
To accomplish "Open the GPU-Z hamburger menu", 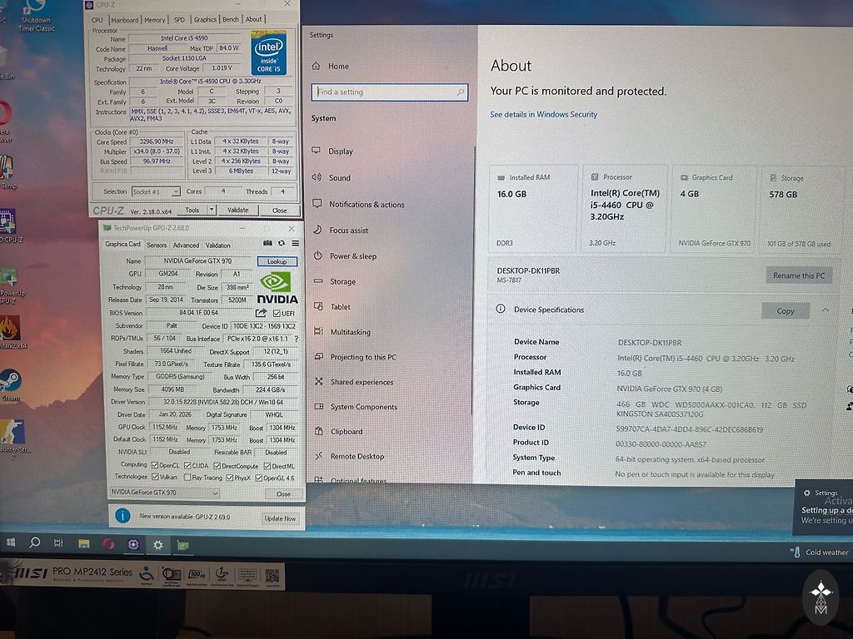I will pos(293,244).
